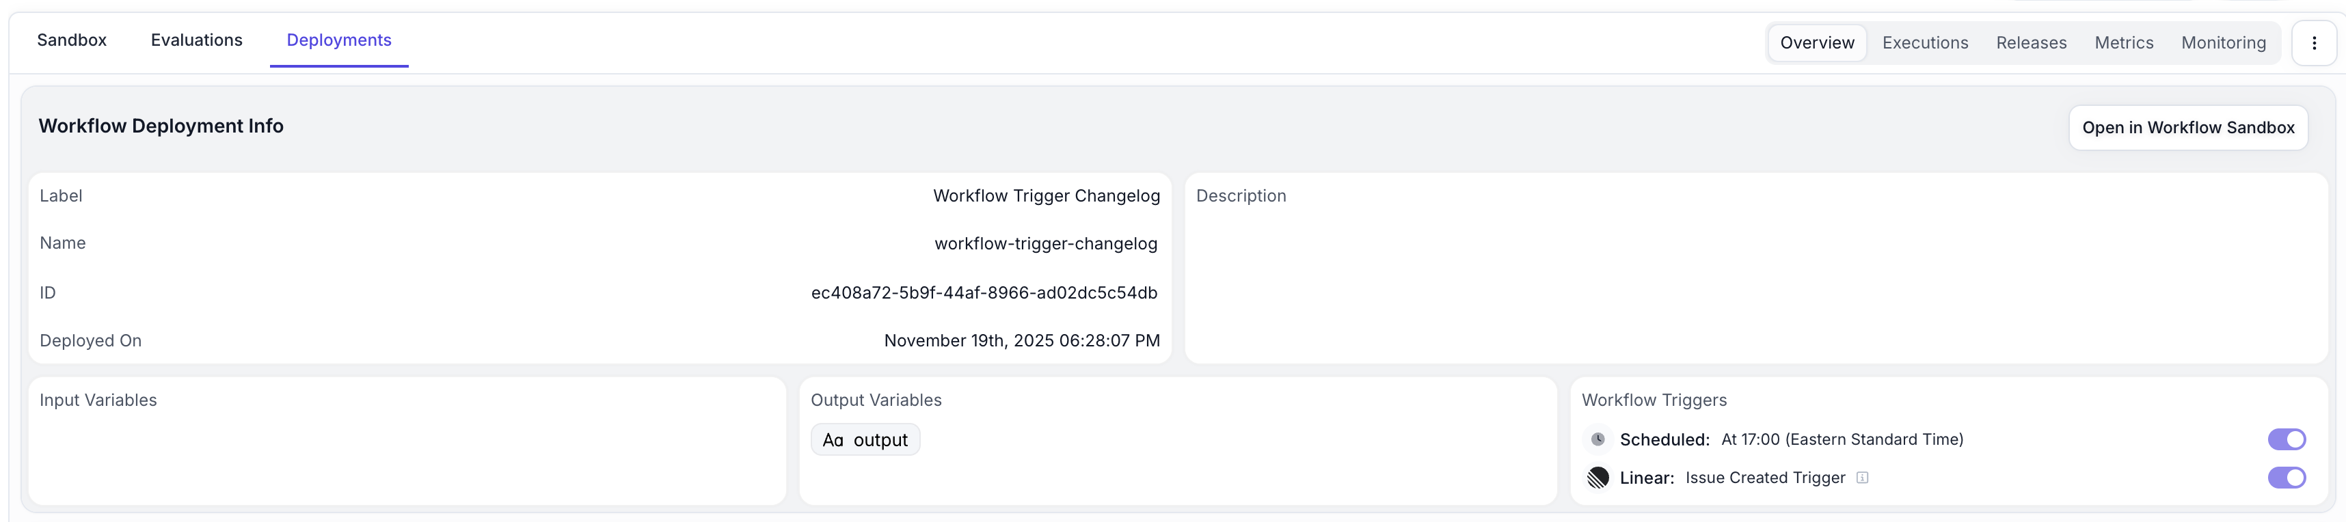2346x522 pixels.
Task: Click the Linear logo icon
Action: pos(1598,476)
